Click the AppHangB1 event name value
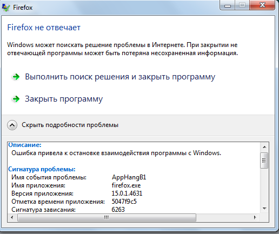Screen dimensions: 279x234 (129, 177)
